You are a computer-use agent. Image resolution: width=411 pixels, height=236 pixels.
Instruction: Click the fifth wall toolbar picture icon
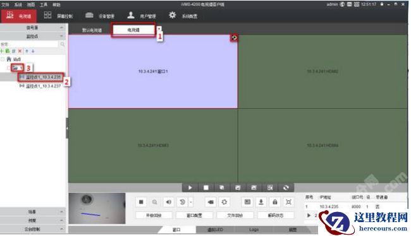point(254,187)
